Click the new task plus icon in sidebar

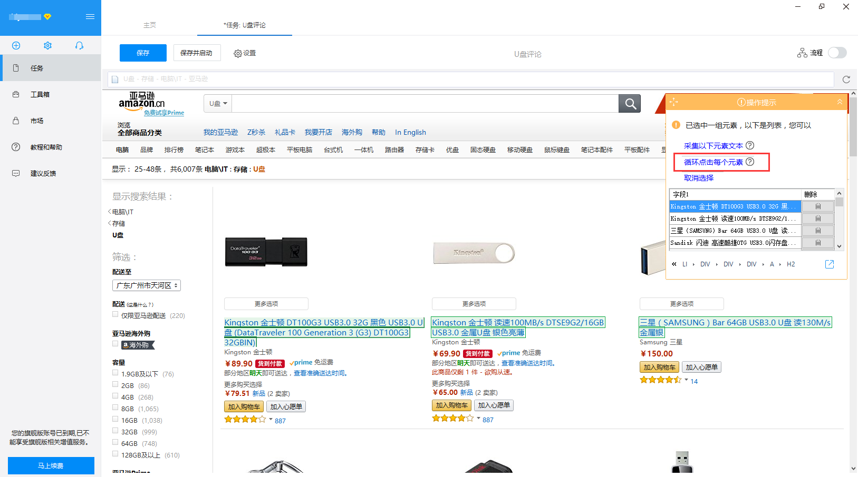pyautogui.click(x=16, y=46)
